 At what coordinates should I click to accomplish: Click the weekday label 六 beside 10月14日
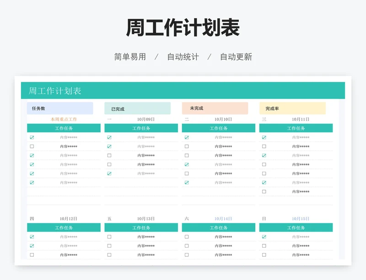(x=187, y=219)
